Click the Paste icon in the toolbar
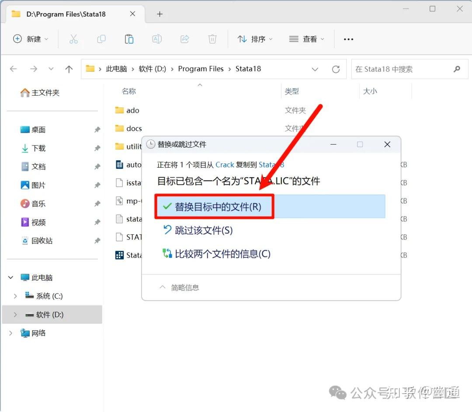 (x=129, y=39)
